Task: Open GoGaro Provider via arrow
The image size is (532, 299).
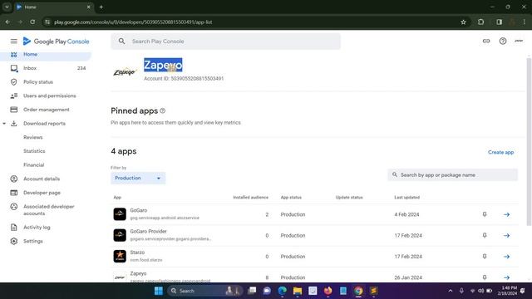Action: [506, 236]
